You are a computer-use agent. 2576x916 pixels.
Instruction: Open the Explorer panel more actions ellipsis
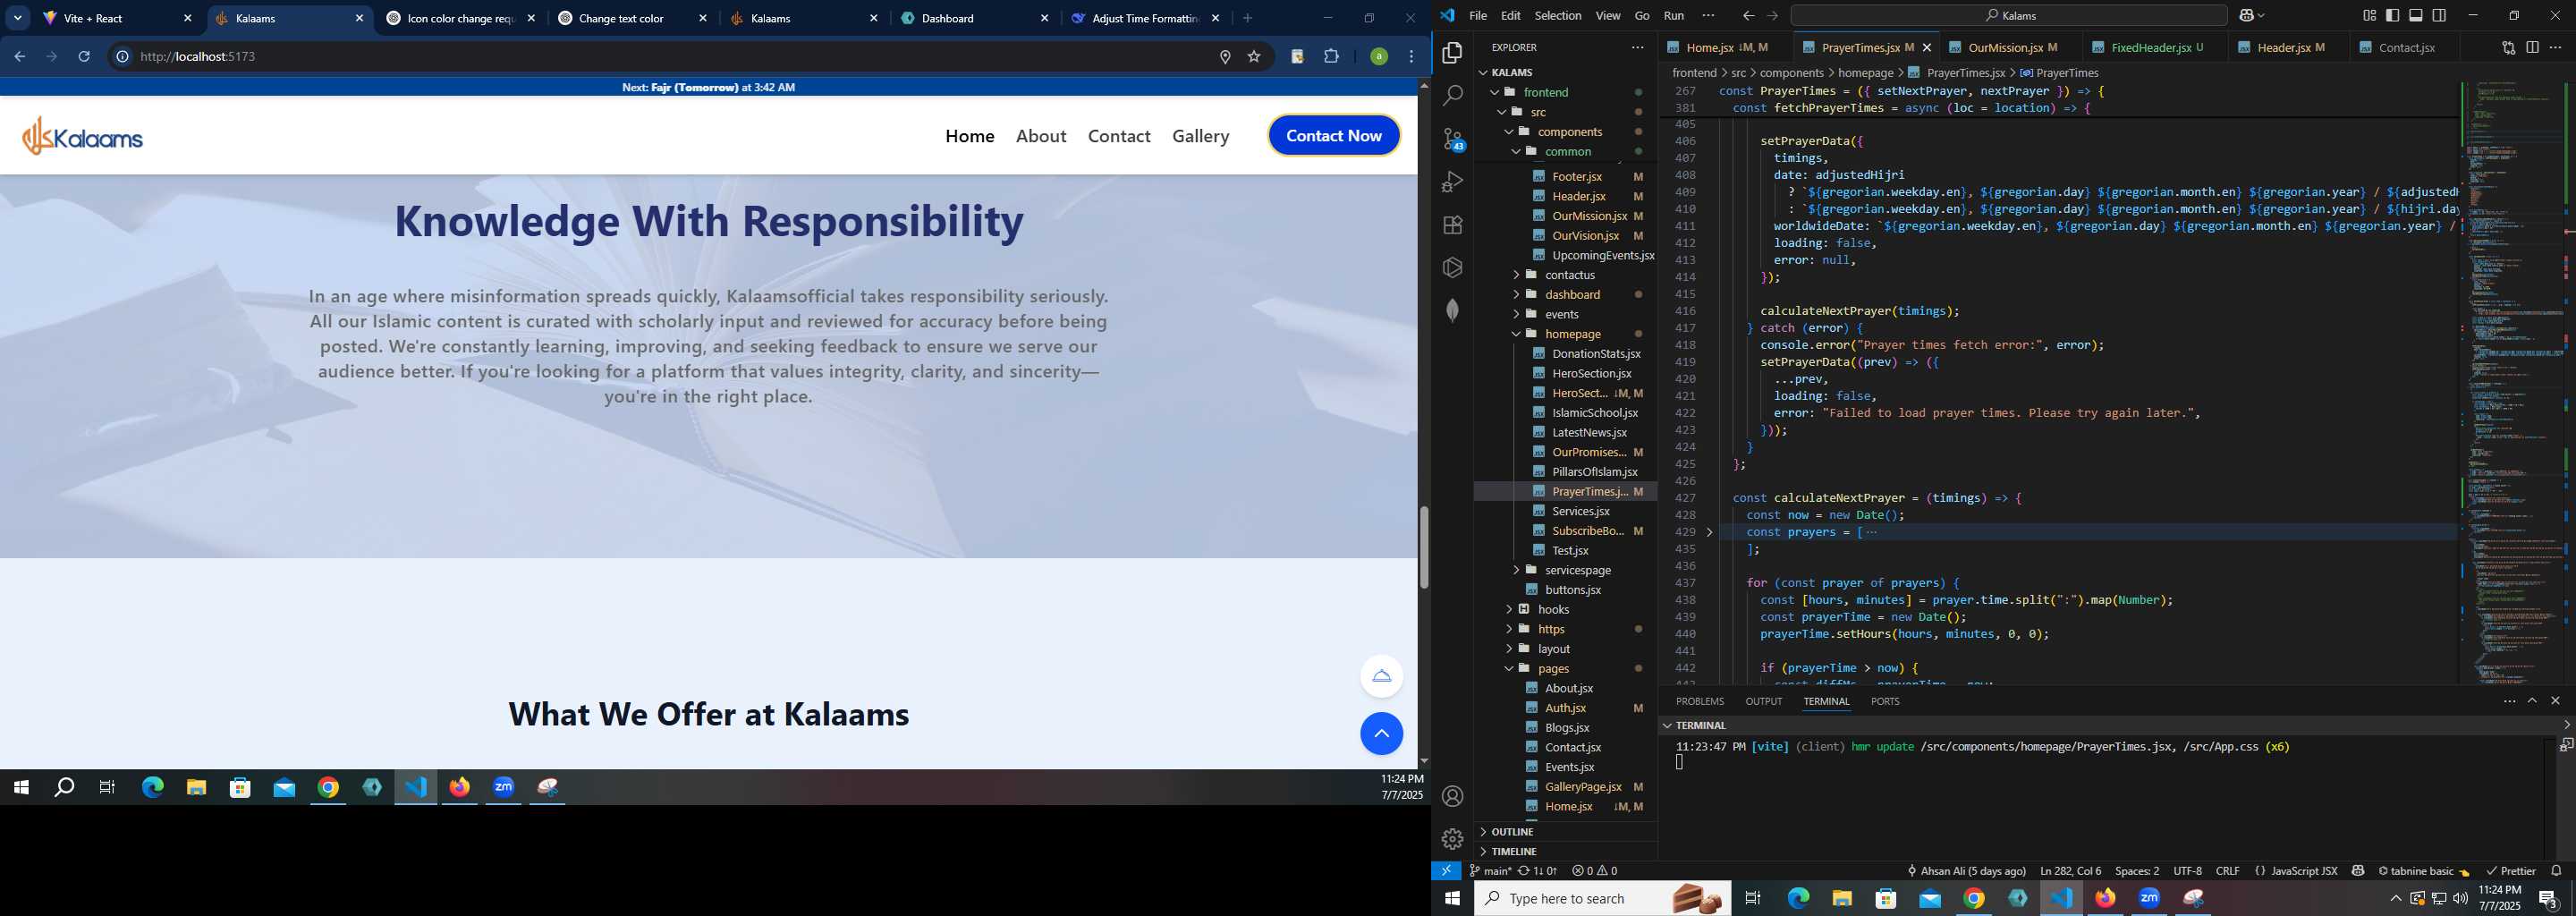[x=1637, y=47]
